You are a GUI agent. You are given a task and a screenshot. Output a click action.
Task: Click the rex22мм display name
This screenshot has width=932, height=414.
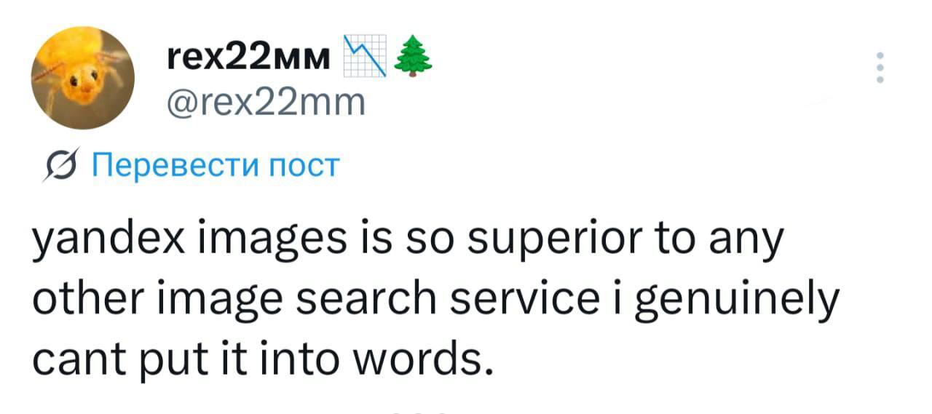[x=245, y=55]
